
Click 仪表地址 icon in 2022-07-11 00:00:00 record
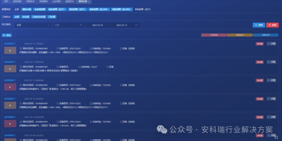(x=91, y=85)
